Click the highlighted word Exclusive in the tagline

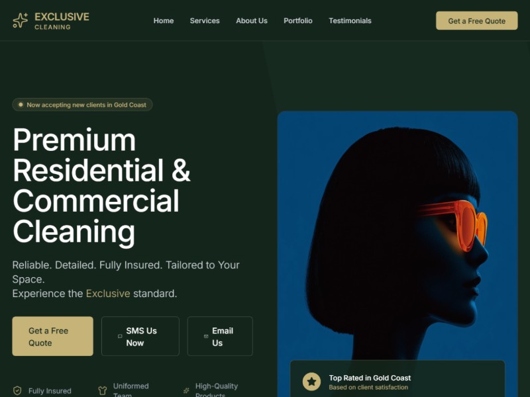(108, 293)
